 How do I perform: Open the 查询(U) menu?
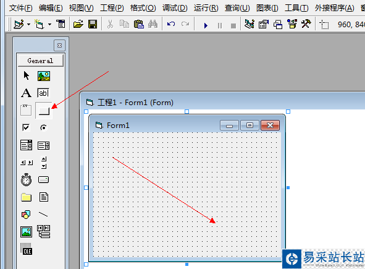point(237,8)
